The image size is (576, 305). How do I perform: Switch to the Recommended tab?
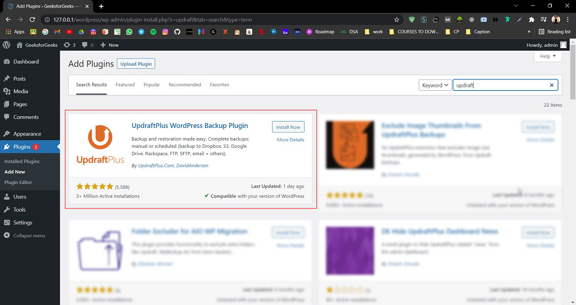[185, 85]
